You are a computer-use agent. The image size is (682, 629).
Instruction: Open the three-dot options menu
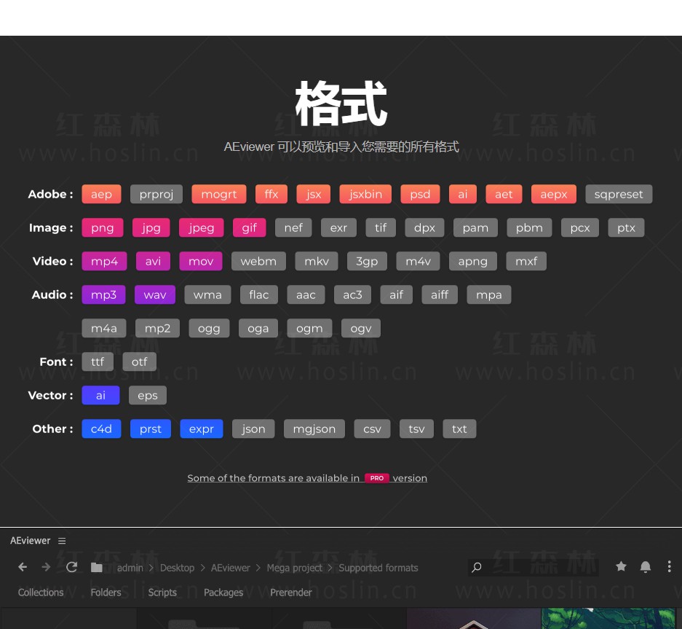point(669,566)
